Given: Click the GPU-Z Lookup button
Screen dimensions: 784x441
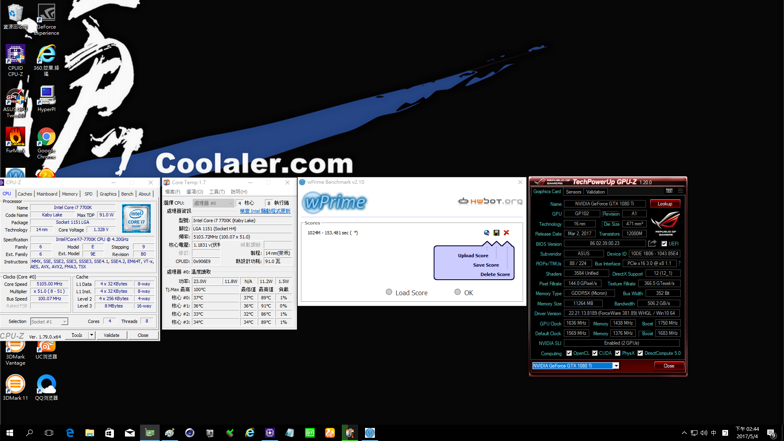Looking at the screenshot, I should tap(665, 204).
